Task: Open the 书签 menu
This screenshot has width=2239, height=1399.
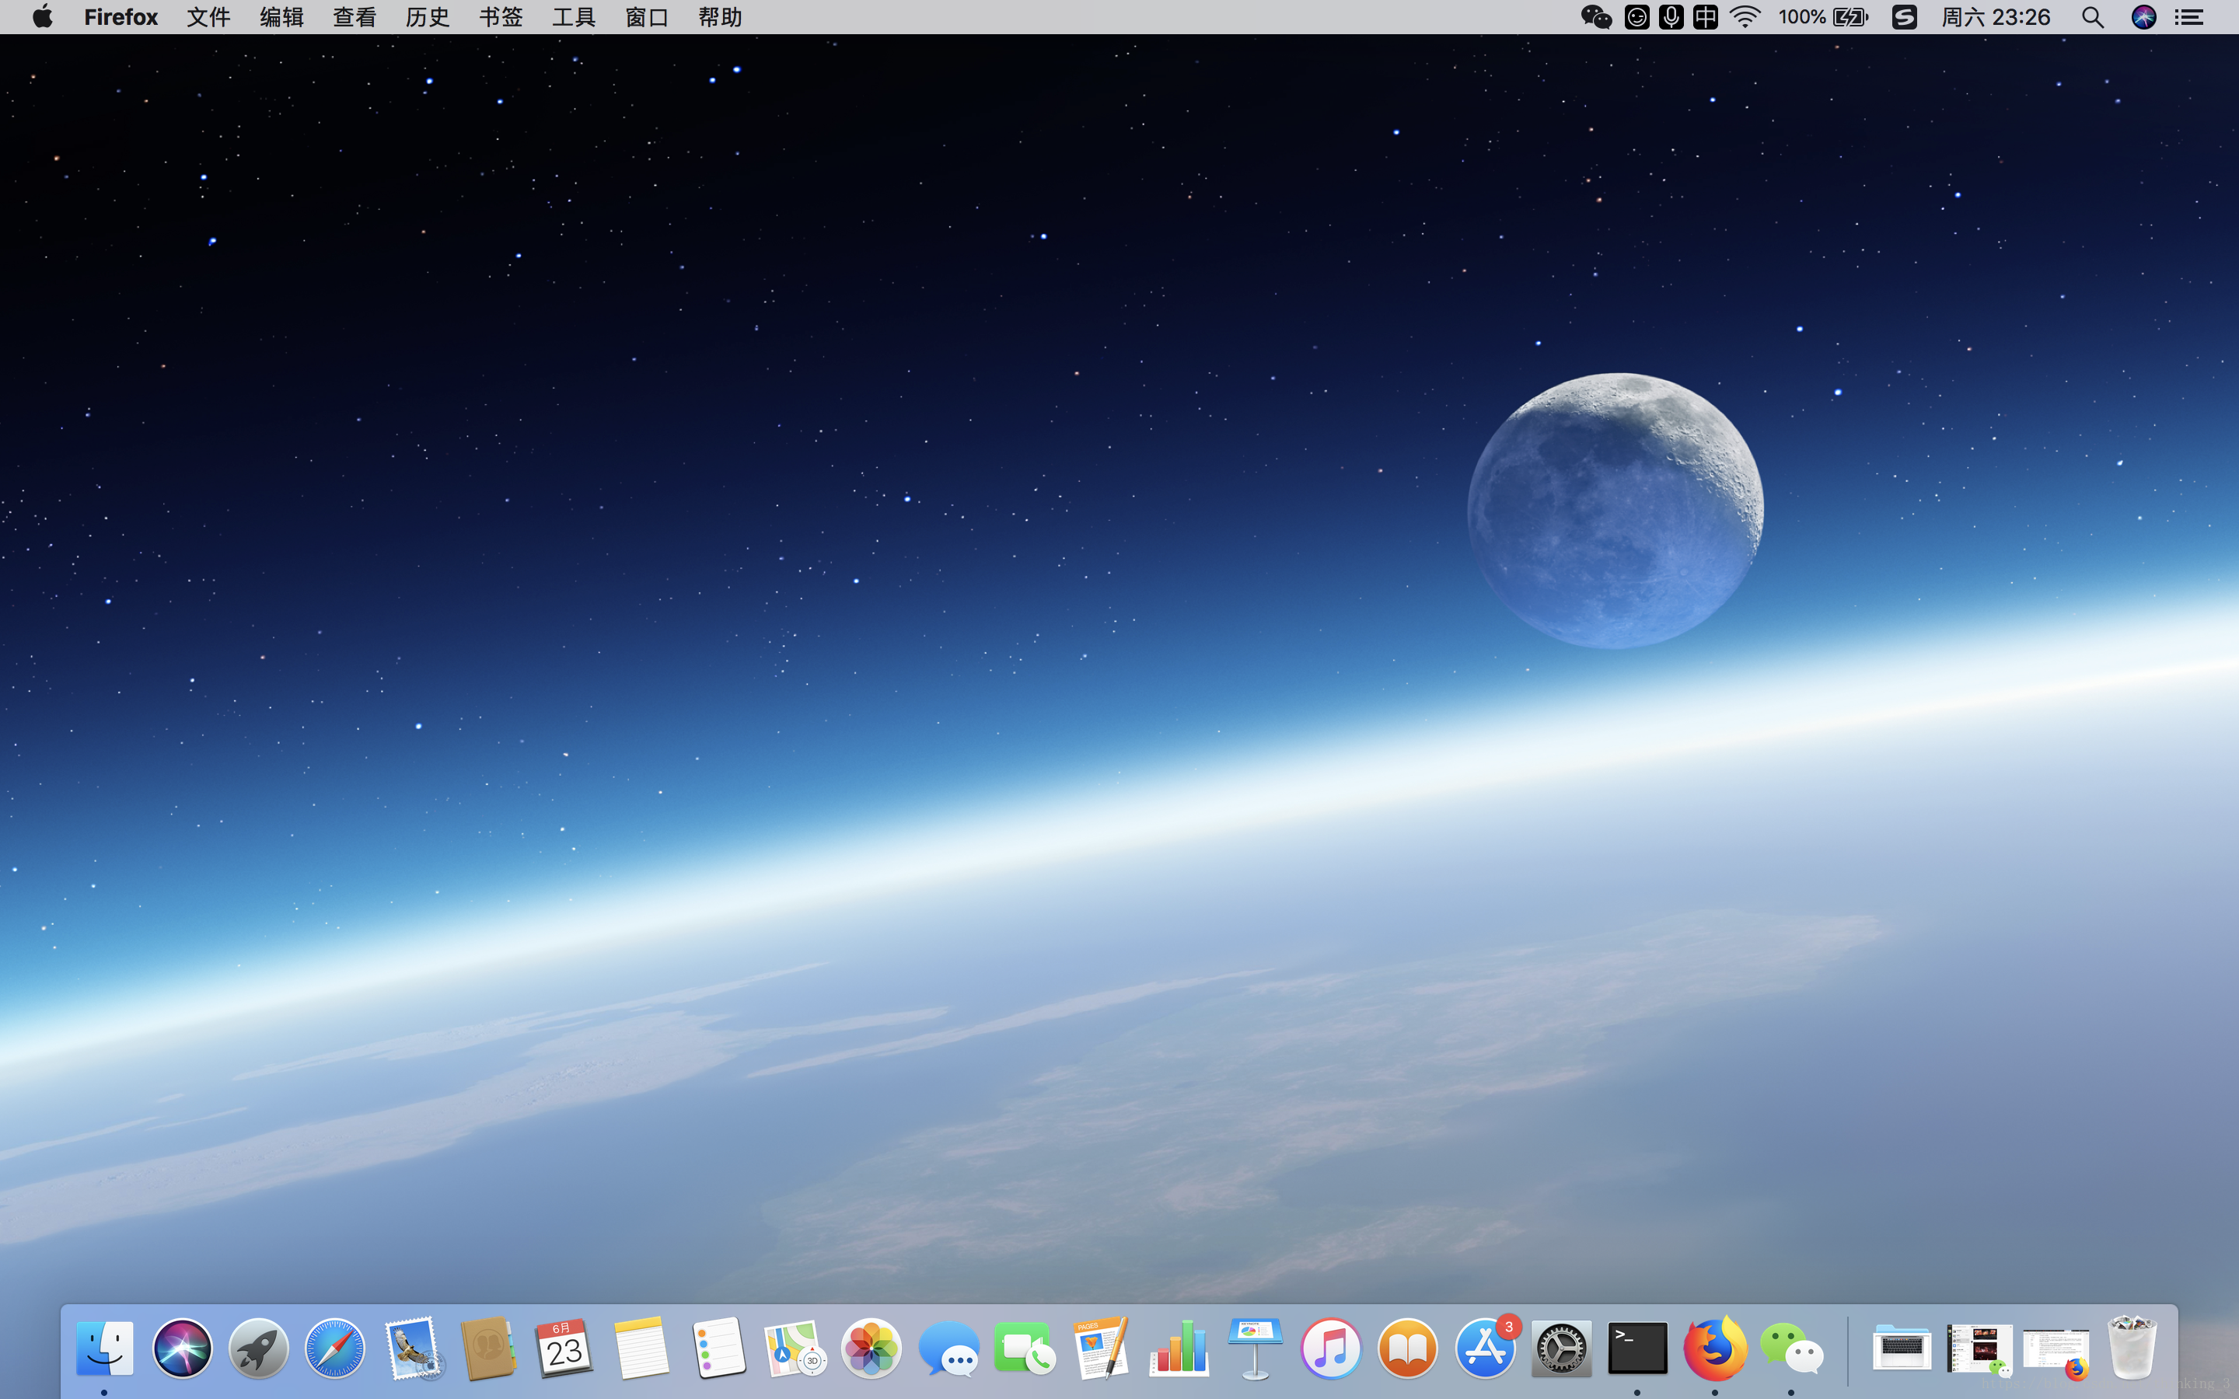Action: click(501, 16)
